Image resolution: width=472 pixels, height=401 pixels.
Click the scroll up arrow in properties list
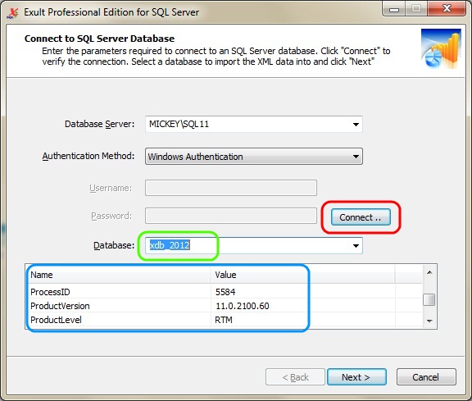429,272
